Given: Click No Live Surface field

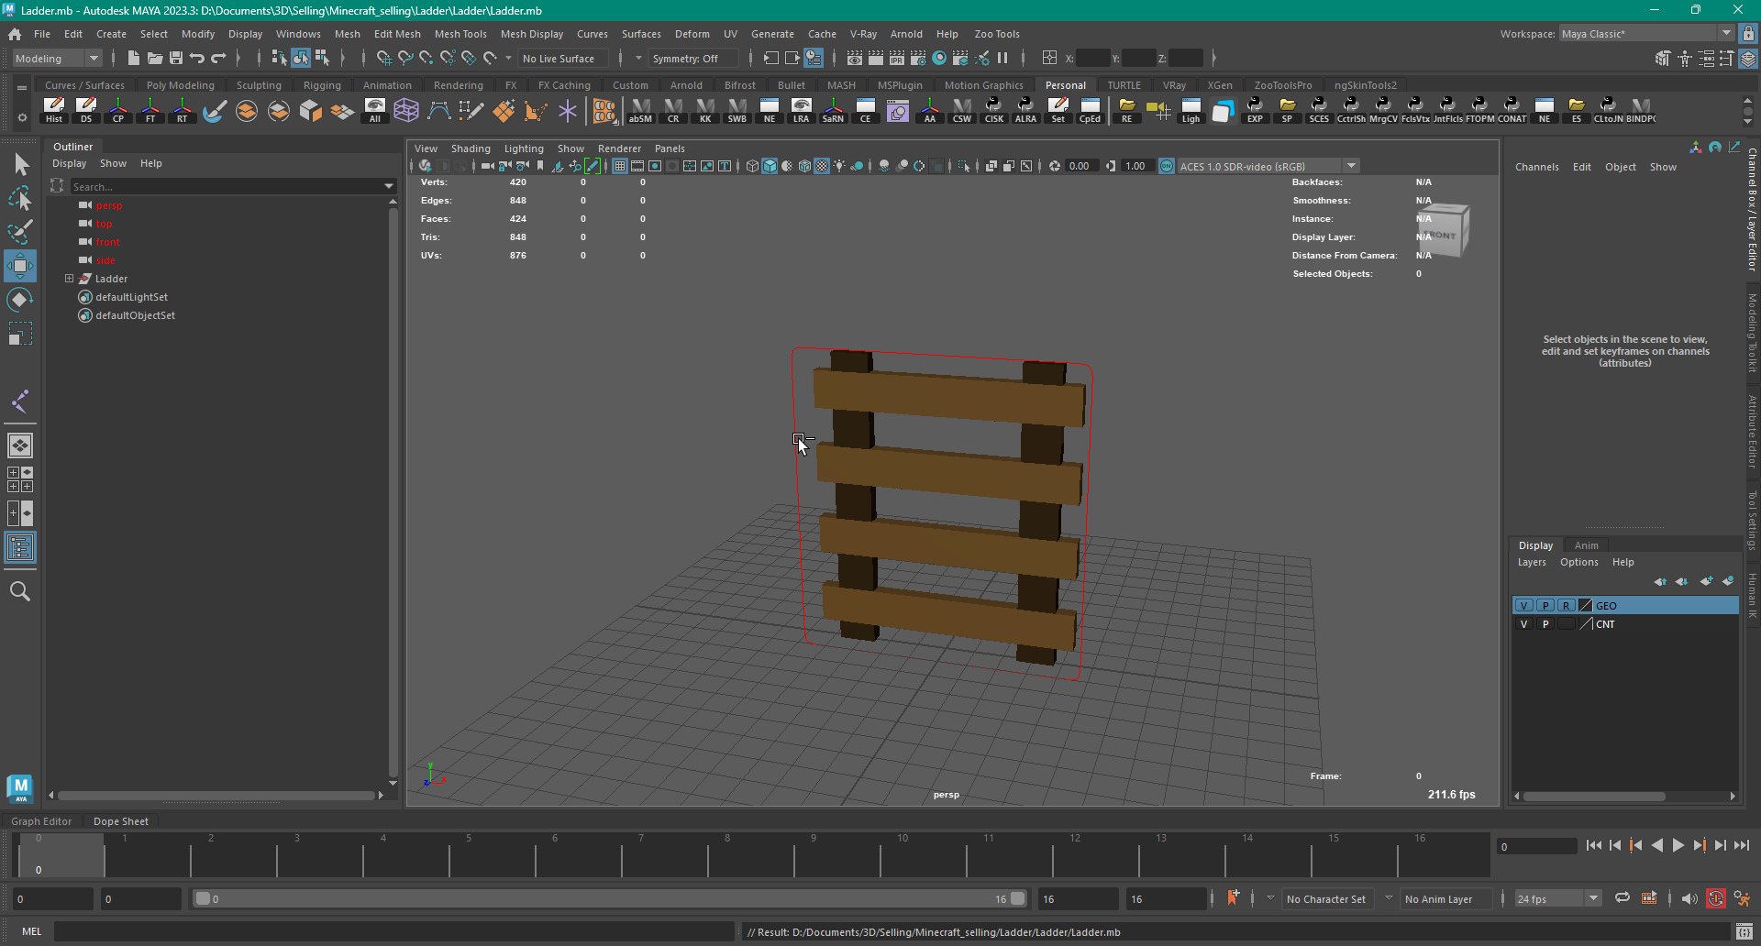Looking at the screenshot, I should coord(563,58).
